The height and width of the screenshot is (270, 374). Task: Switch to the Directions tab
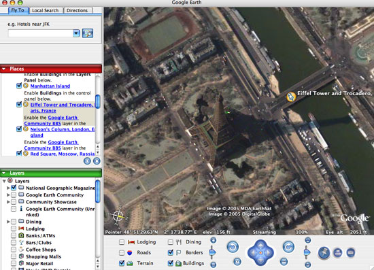click(x=77, y=10)
